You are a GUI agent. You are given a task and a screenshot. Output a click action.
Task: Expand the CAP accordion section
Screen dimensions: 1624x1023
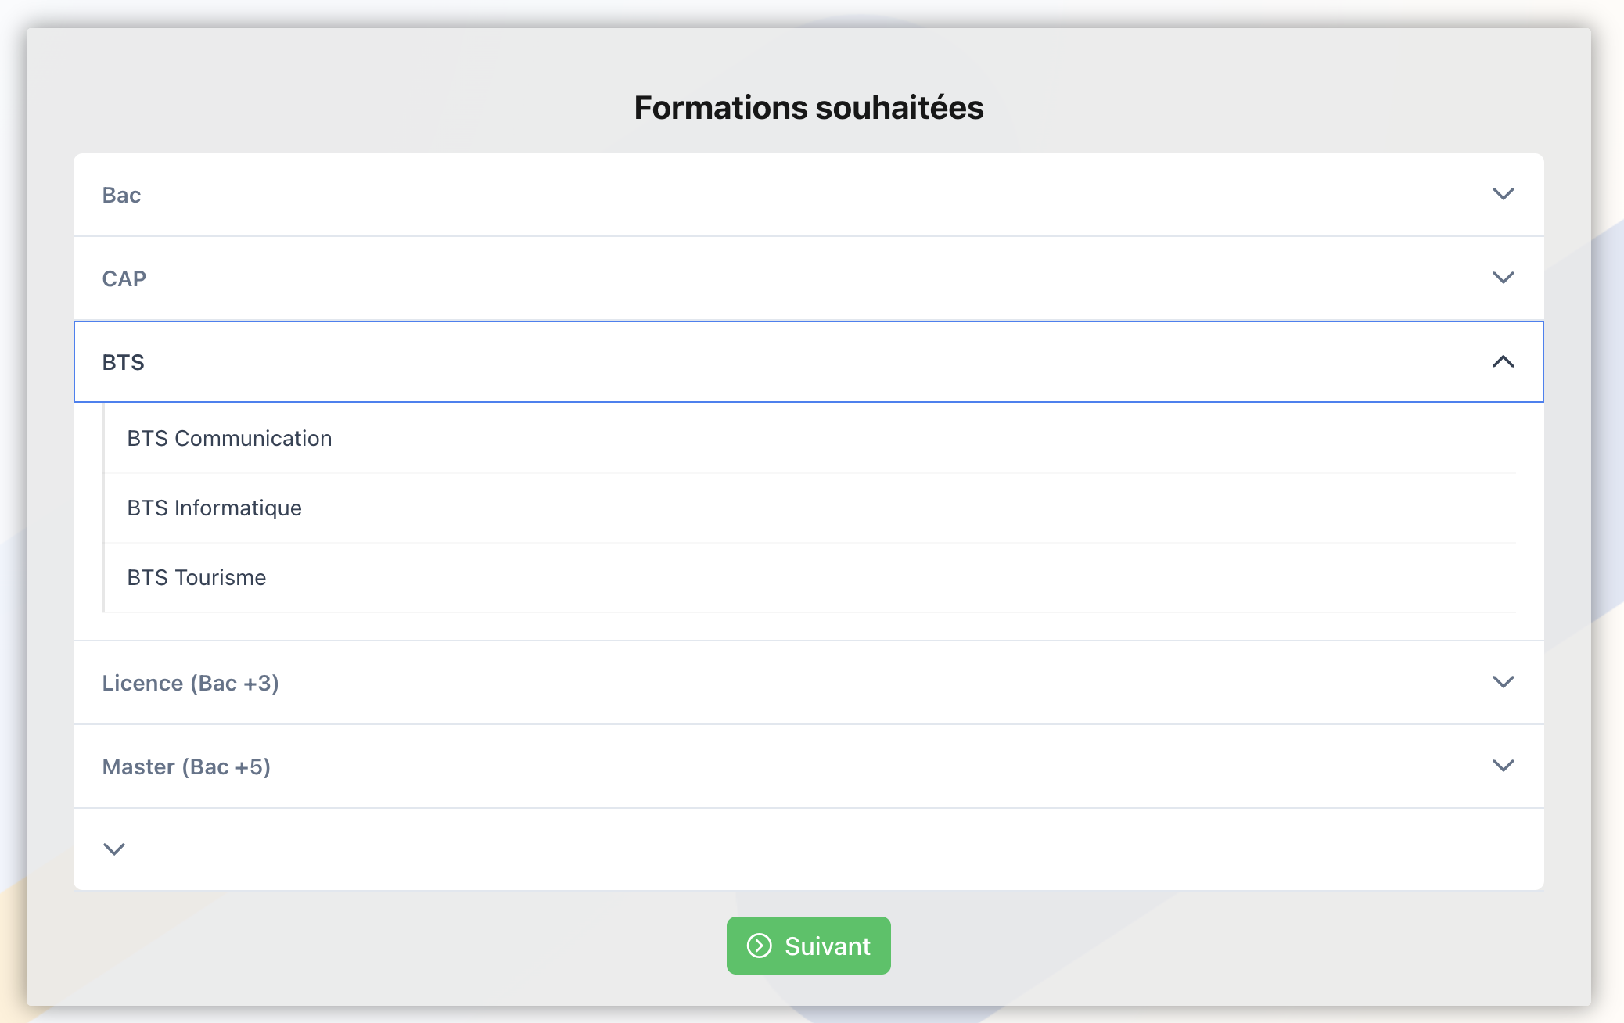(809, 278)
